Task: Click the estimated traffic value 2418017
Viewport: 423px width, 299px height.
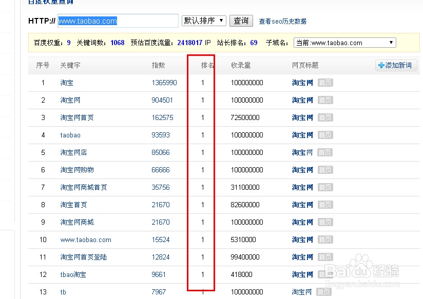Action: click(x=189, y=43)
